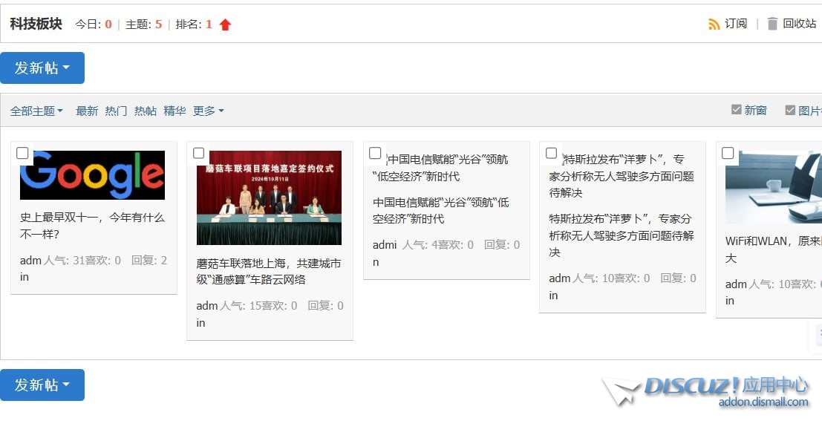Click the orange RSS subscribe icon
The height and width of the screenshot is (421, 822).
[714, 24]
